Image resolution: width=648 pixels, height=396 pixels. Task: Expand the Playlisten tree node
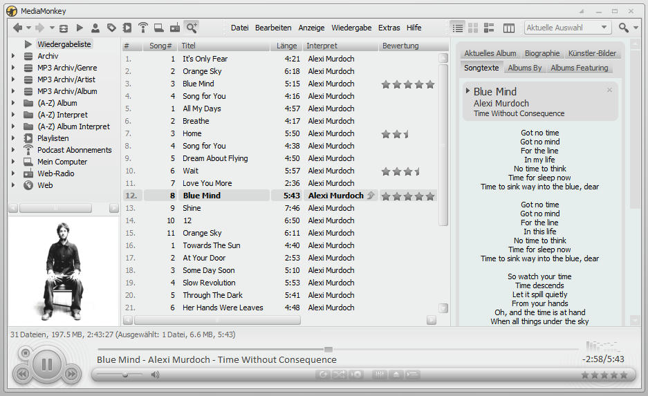pos(13,138)
